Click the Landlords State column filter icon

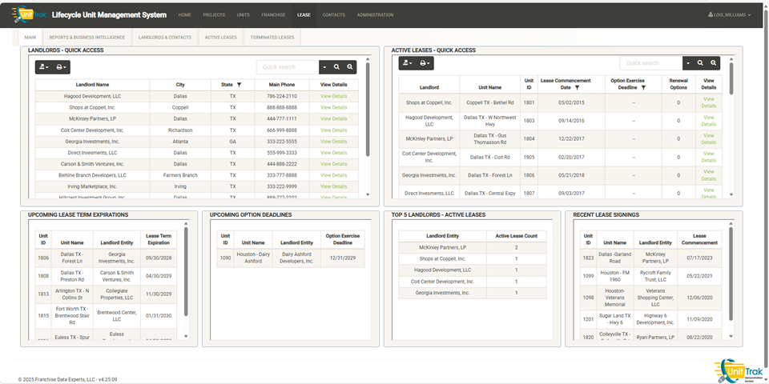pos(238,84)
